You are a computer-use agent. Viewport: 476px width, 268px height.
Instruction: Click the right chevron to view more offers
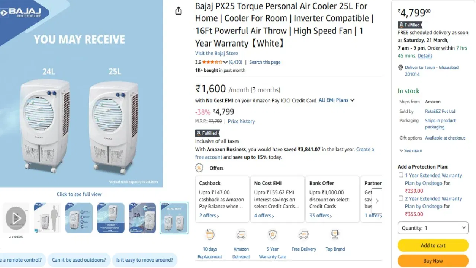click(377, 200)
